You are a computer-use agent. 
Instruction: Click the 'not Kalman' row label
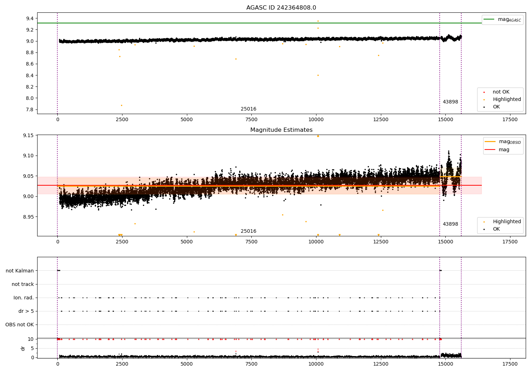20,271
